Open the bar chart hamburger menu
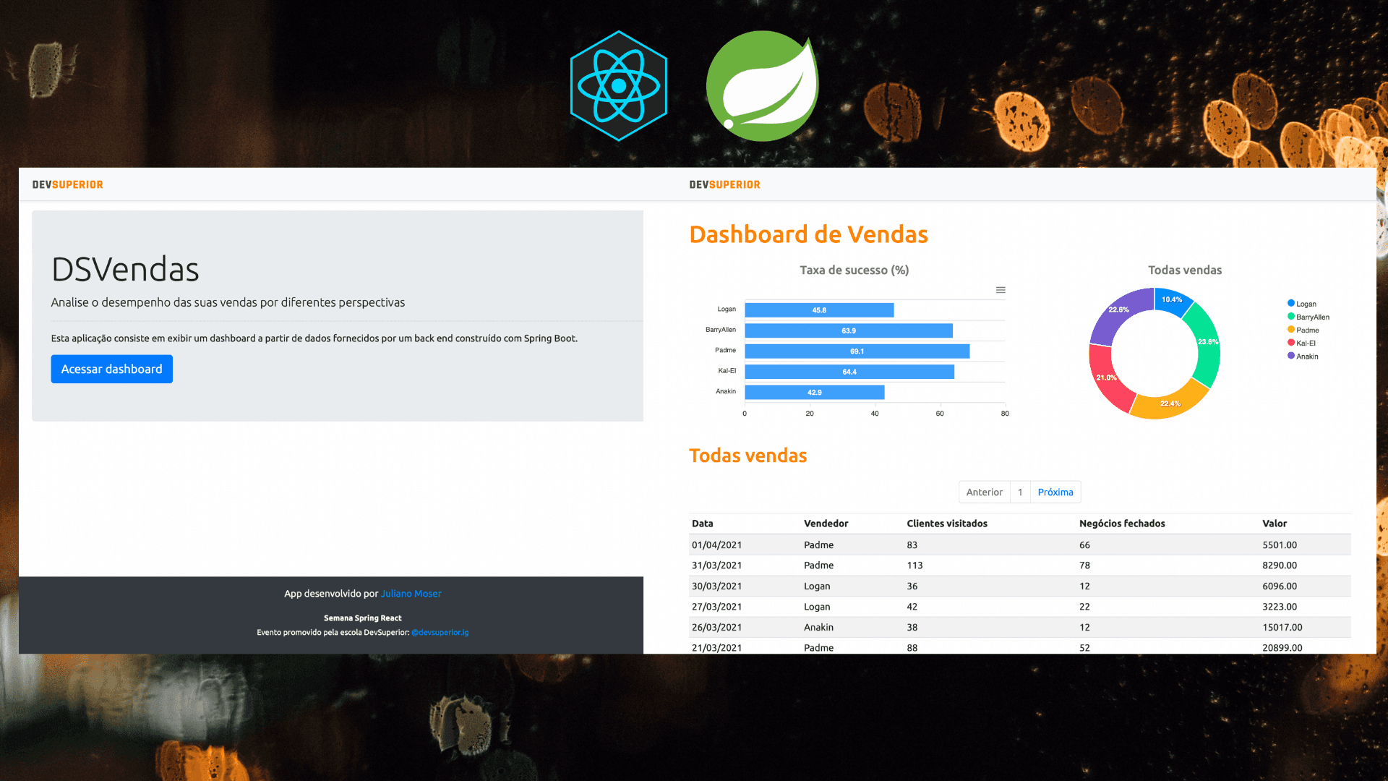The width and height of the screenshot is (1388, 781). (1001, 290)
